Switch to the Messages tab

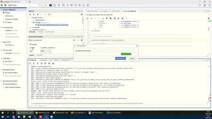click(44, 60)
